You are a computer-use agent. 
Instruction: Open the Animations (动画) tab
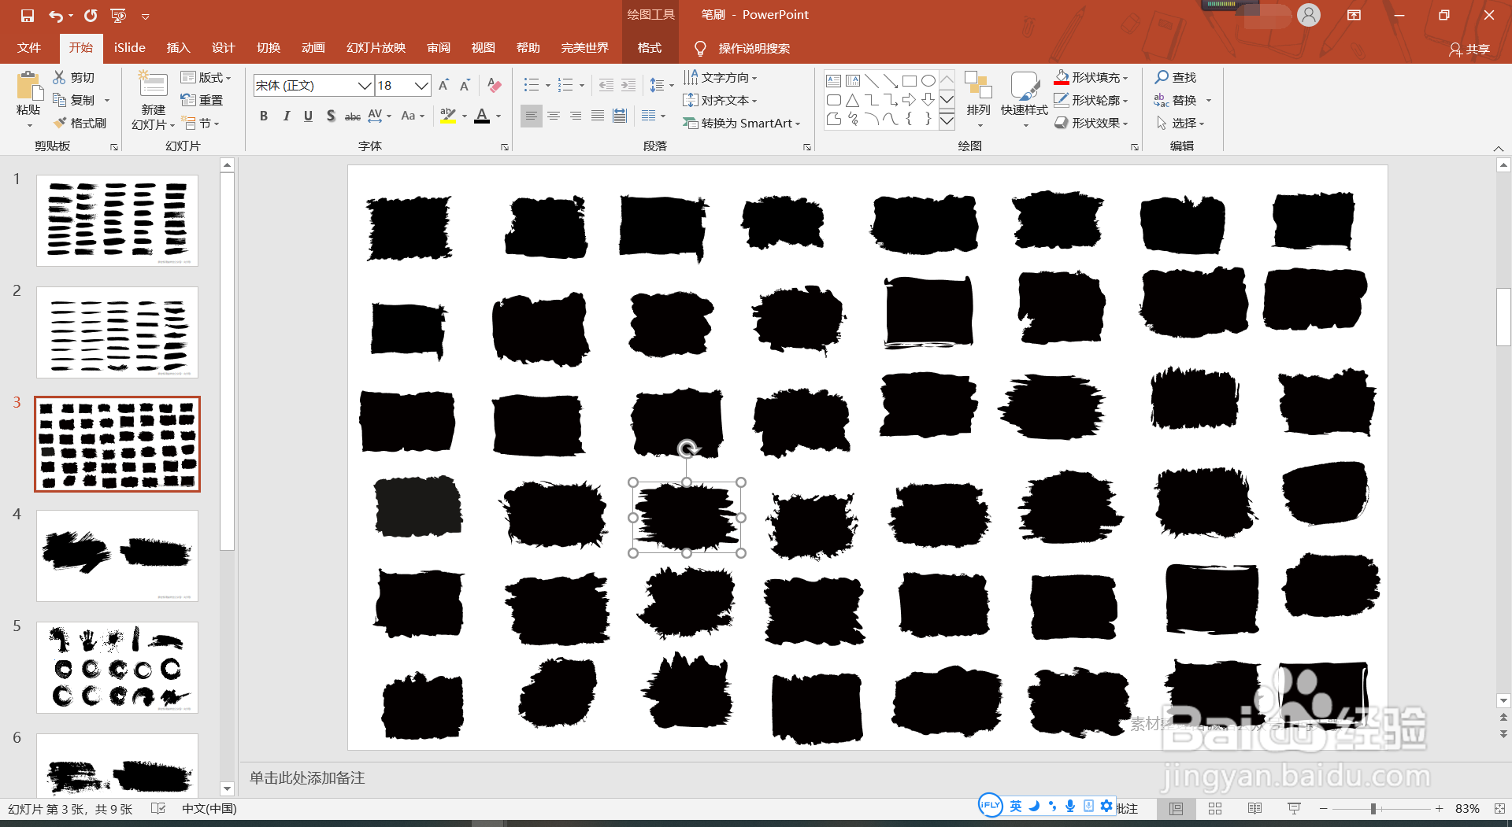(313, 48)
